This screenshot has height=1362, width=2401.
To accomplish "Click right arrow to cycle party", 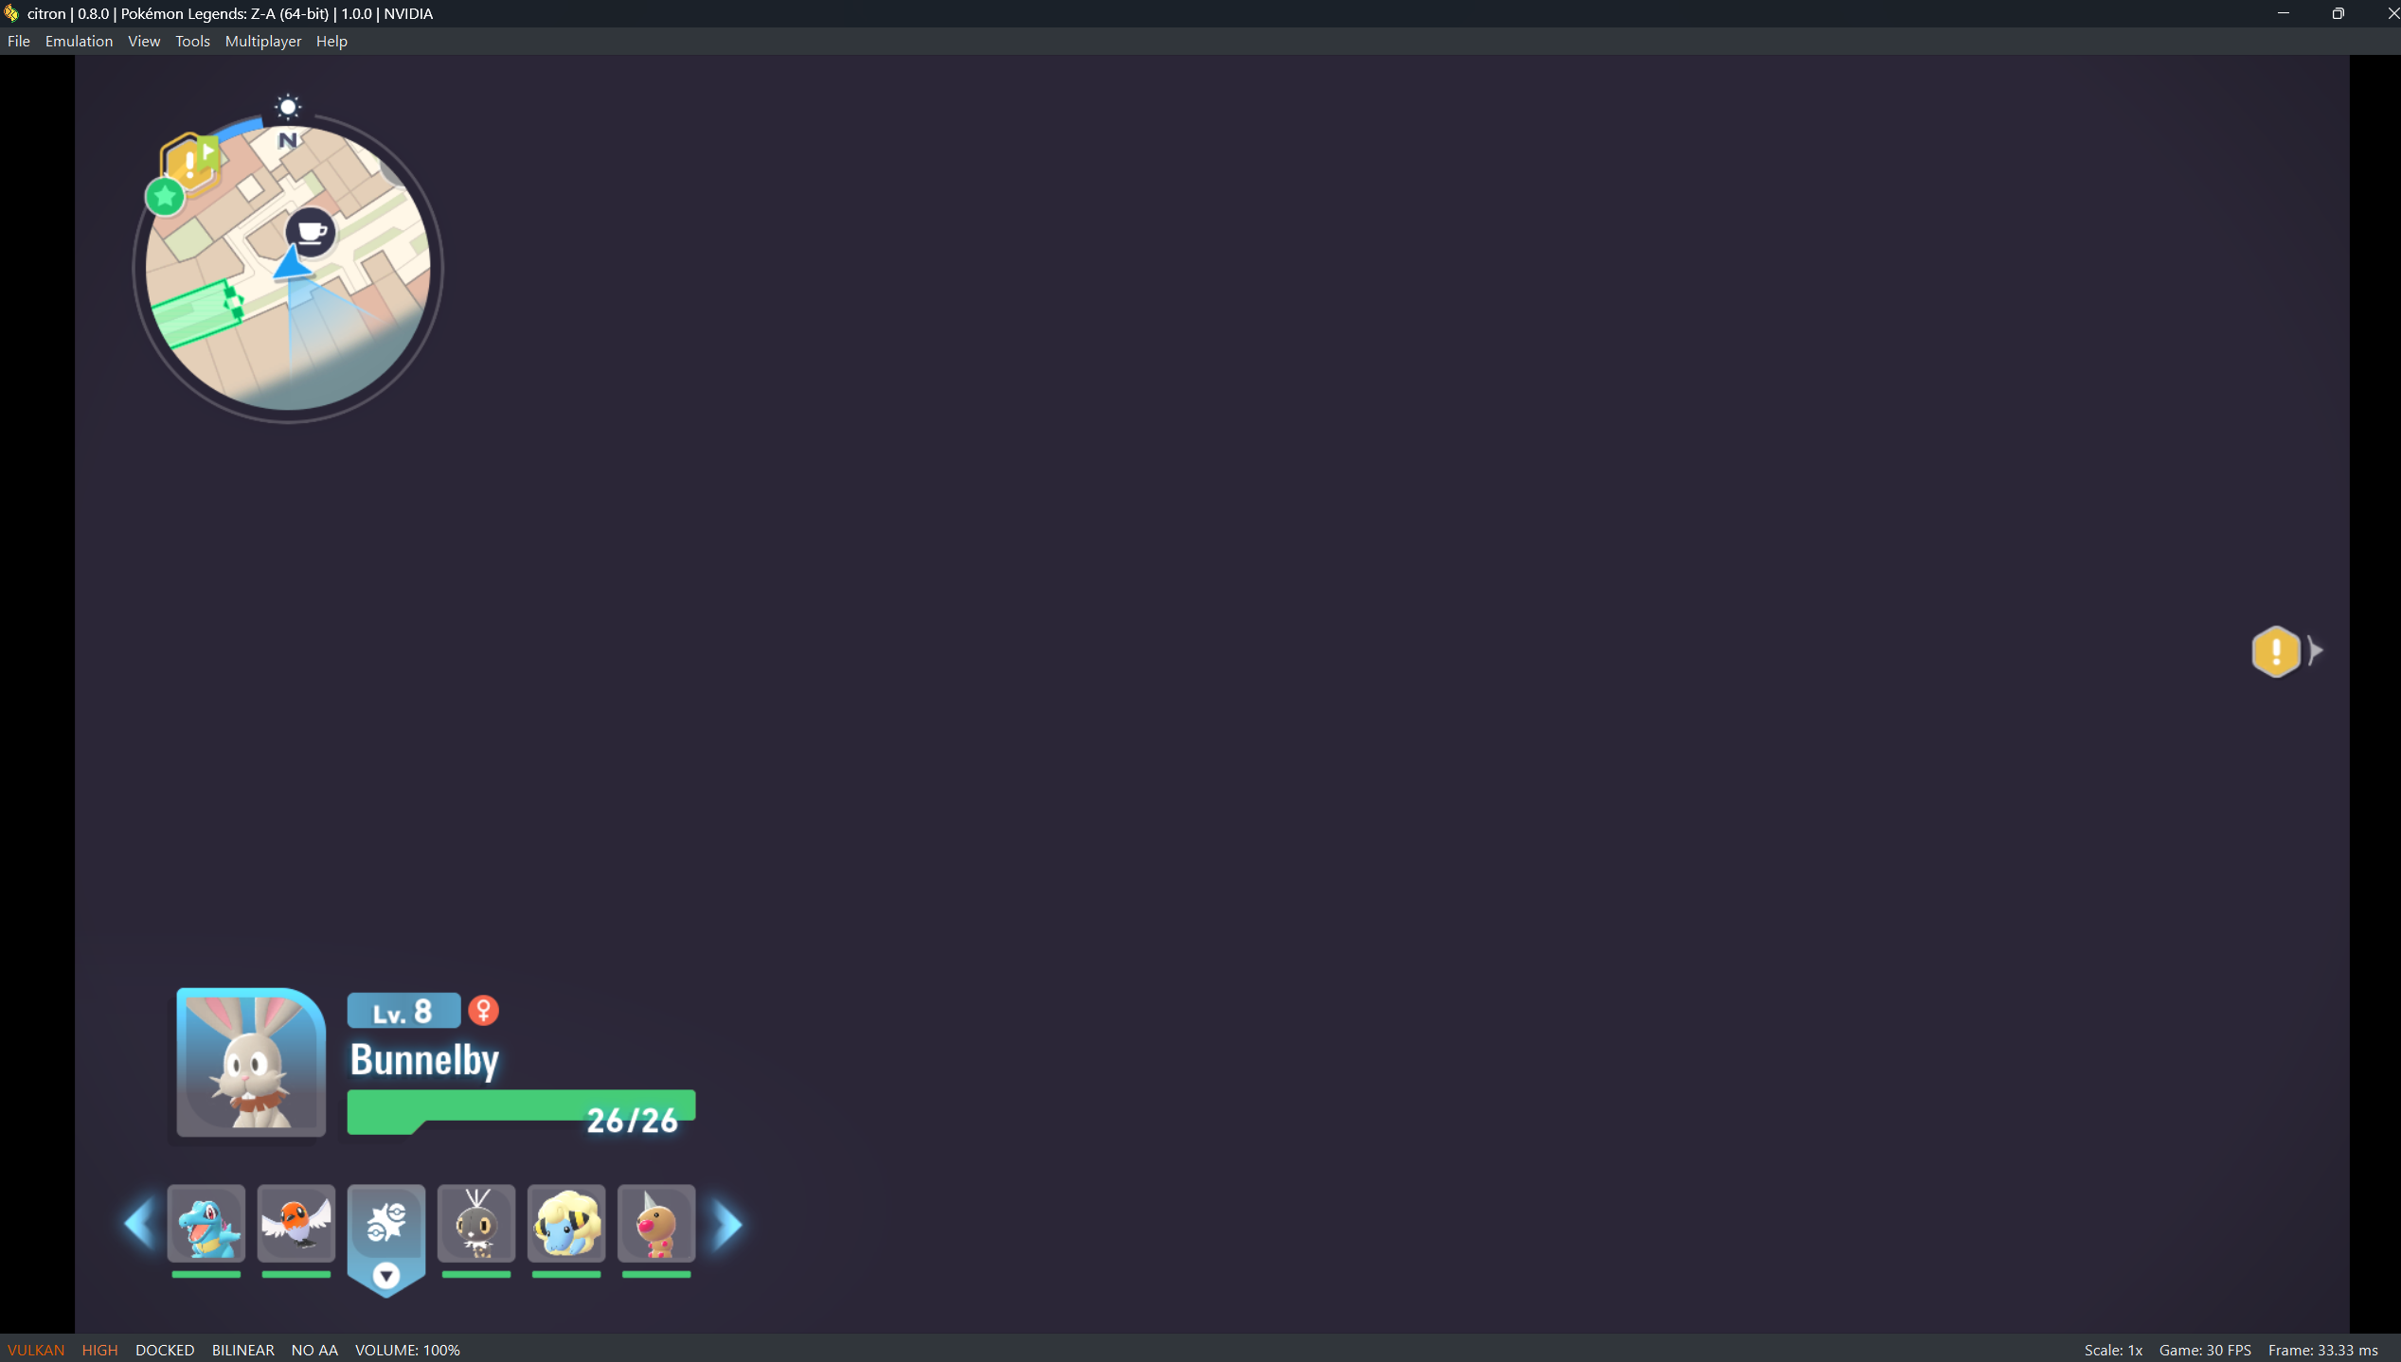I will 727,1225.
